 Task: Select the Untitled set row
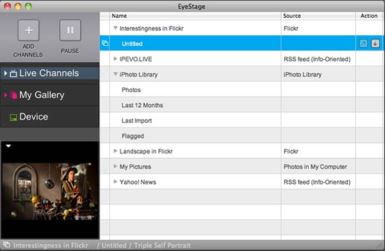pos(242,43)
